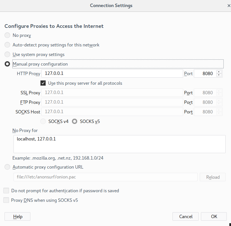Click the No Proxy for text area

119,144
